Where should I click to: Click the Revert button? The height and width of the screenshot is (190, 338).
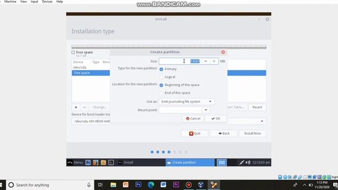click(x=257, y=107)
